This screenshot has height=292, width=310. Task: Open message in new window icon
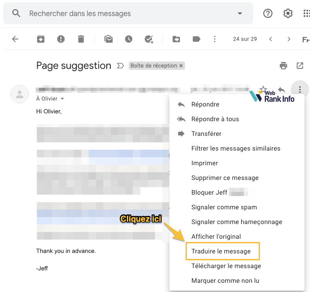[x=300, y=66]
